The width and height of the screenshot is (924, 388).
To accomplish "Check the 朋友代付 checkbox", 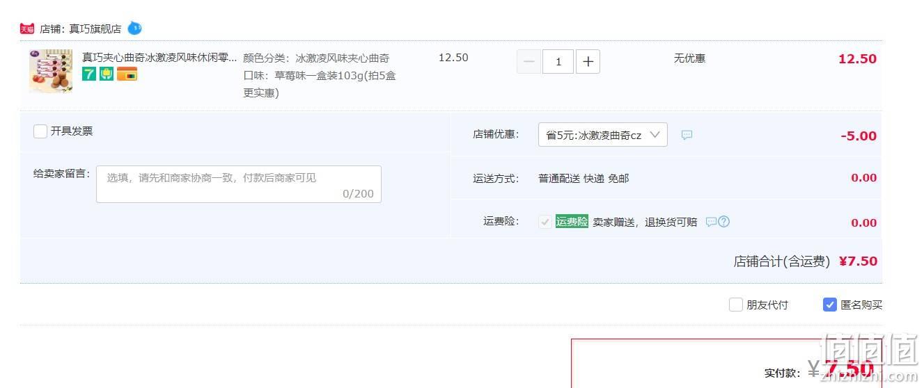I will [736, 305].
